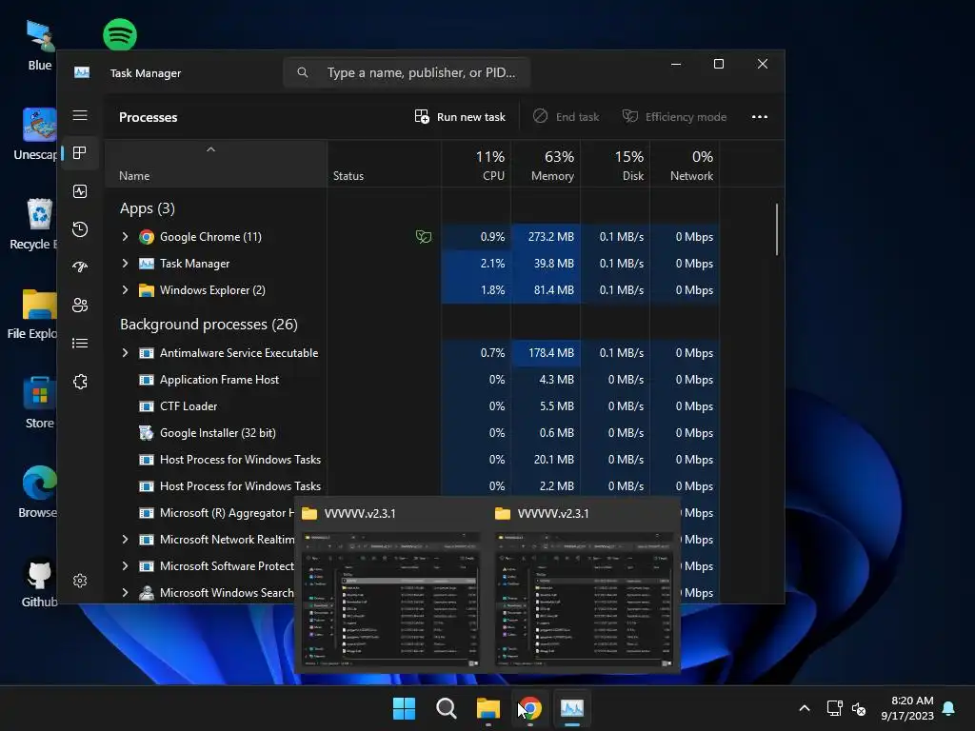
Task: Sort by the Network column header
Action: click(x=686, y=165)
